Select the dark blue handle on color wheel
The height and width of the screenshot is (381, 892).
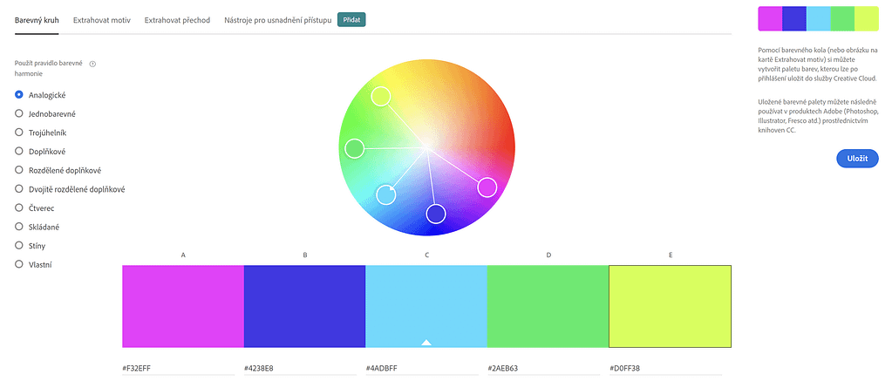pyautogui.click(x=436, y=214)
